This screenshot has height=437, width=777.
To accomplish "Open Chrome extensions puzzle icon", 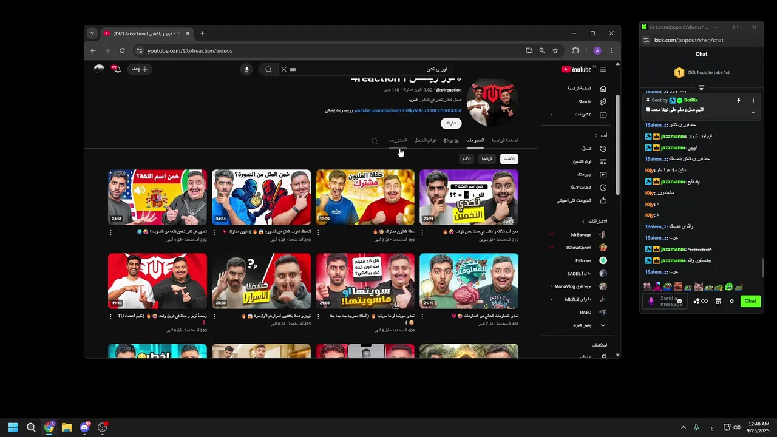I will click(x=575, y=50).
